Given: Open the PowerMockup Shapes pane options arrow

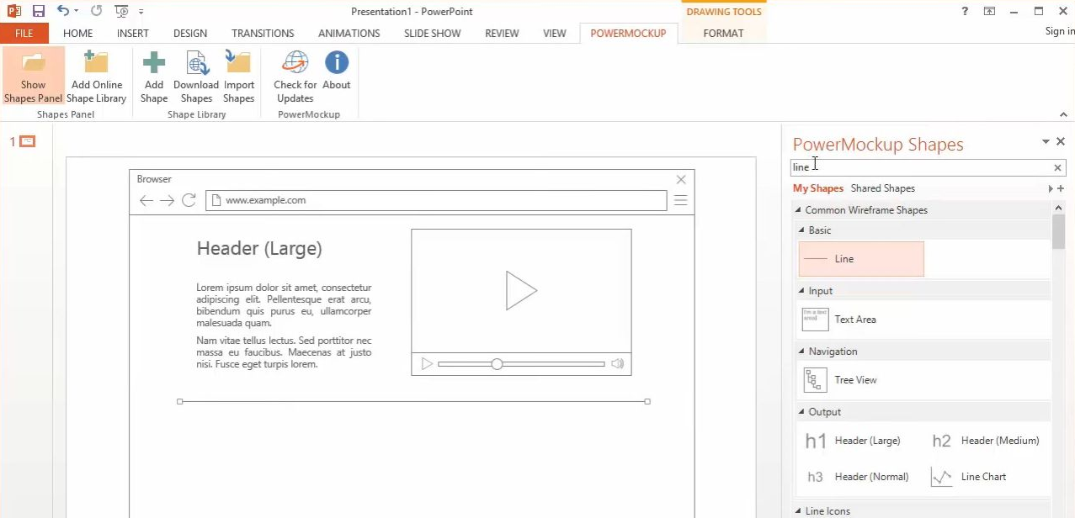Looking at the screenshot, I should click(x=1046, y=142).
